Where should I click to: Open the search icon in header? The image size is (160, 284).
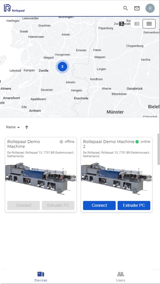(x=125, y=8)
